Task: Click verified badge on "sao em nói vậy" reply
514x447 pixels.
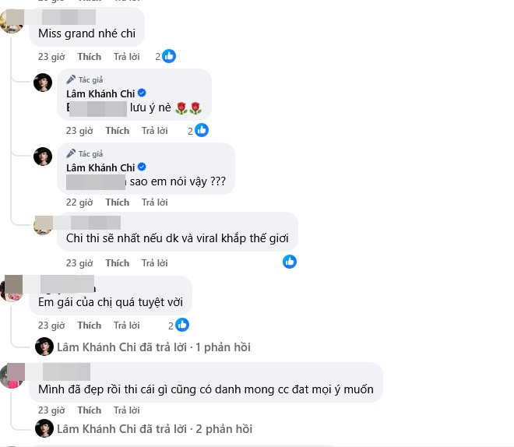Action: tap(142, 167)
